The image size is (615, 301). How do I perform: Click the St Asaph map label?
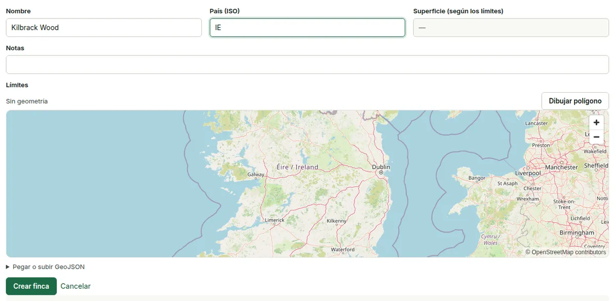(x=507, y=183)
